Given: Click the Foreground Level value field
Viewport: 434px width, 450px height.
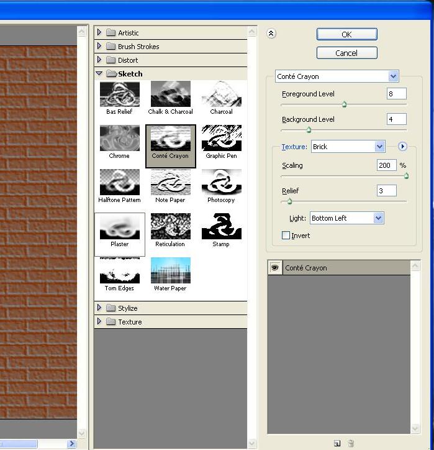Looking at the screenshot, I should click(x=397, y=94).
